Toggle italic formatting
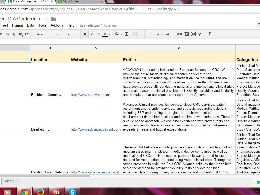The height and width of the screenshot is (195, 260). [92, 34]
